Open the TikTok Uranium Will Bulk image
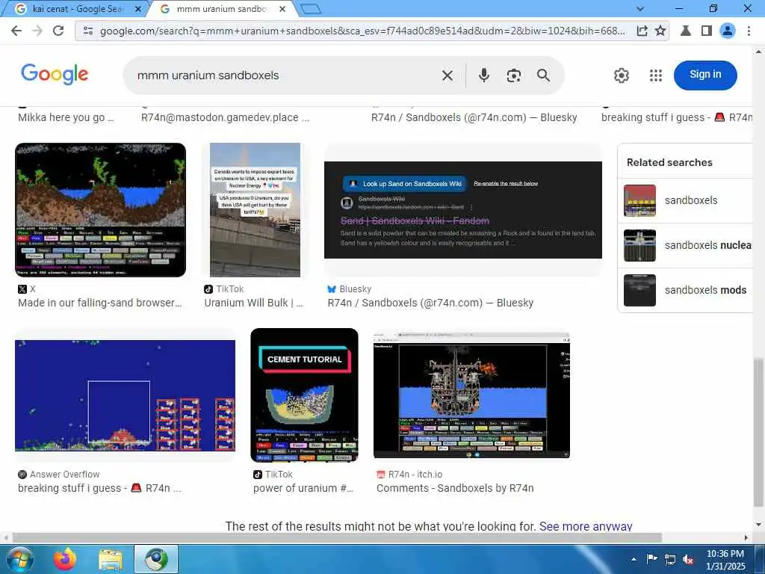 [255, 210]
